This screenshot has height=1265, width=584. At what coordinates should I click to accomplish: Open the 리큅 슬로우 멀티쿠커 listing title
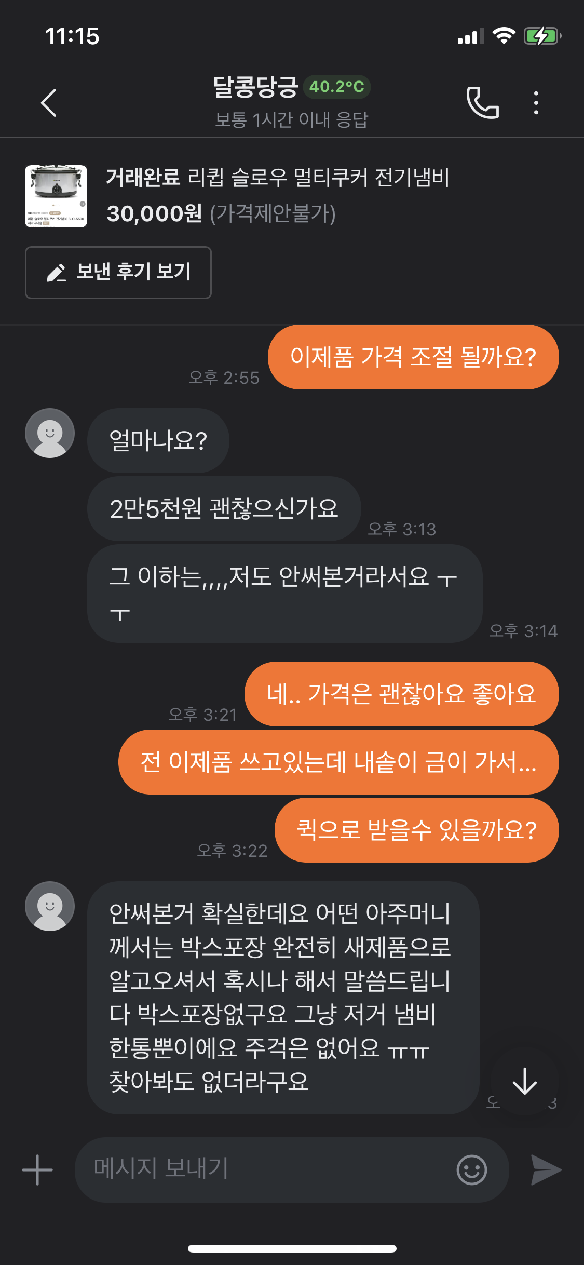tap(318, 178)
